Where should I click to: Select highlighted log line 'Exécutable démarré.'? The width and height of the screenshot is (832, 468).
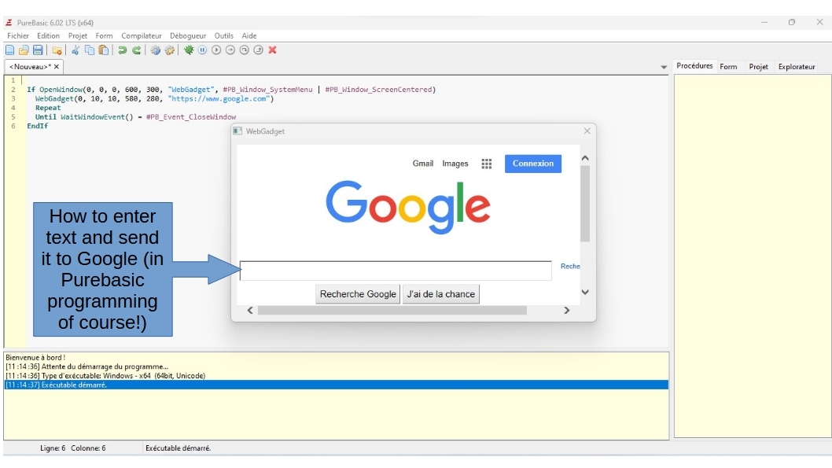tap(336, 385)
